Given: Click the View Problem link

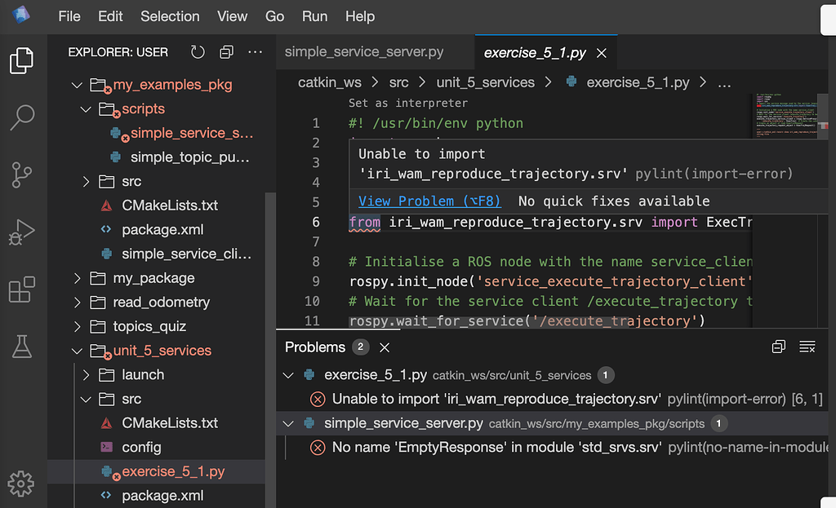Looking at the screenshot, I should pyautogui.click(x=429, y=201).
